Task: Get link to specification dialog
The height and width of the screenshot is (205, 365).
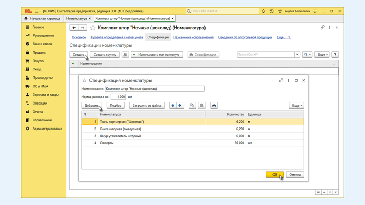Action: pyautogui.click(x=281, y=80)
